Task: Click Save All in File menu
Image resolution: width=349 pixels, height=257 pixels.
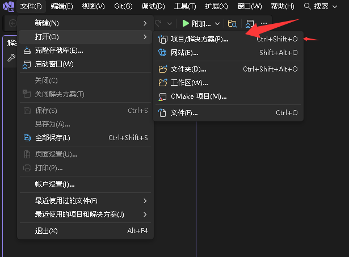Action: pos(52,138)
